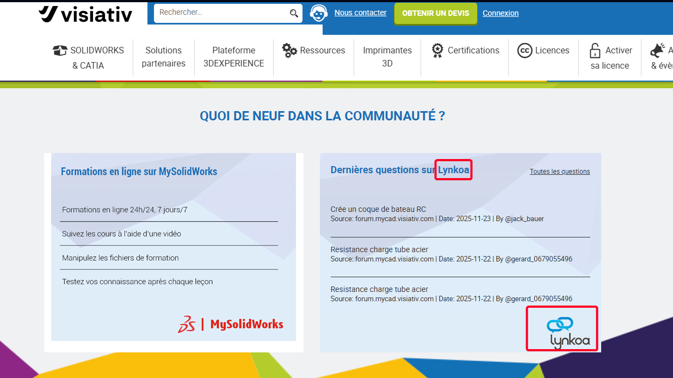Click the Visiativ logo
673x378 pixels.
click(85, 14)
